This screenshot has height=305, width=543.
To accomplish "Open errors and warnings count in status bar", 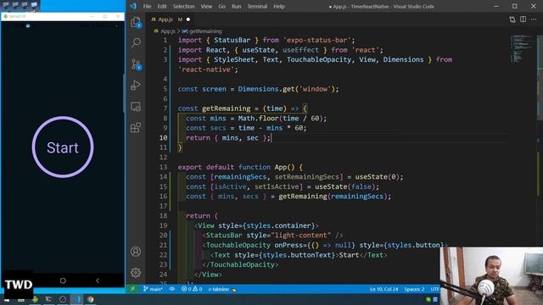I will (192, 289).
